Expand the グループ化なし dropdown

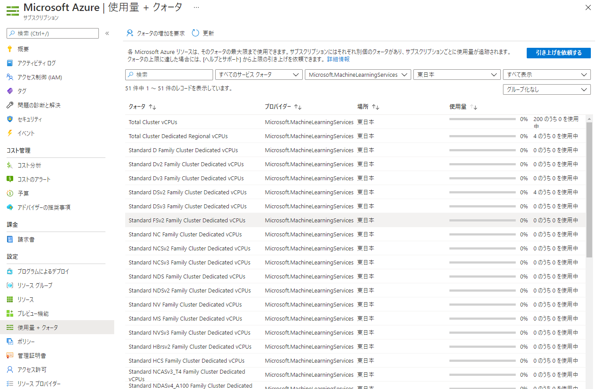546,89
